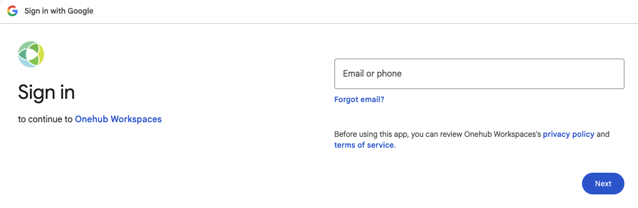Continue by clicking Next
This screenshot has width=638, height=208.
[603, 184]
